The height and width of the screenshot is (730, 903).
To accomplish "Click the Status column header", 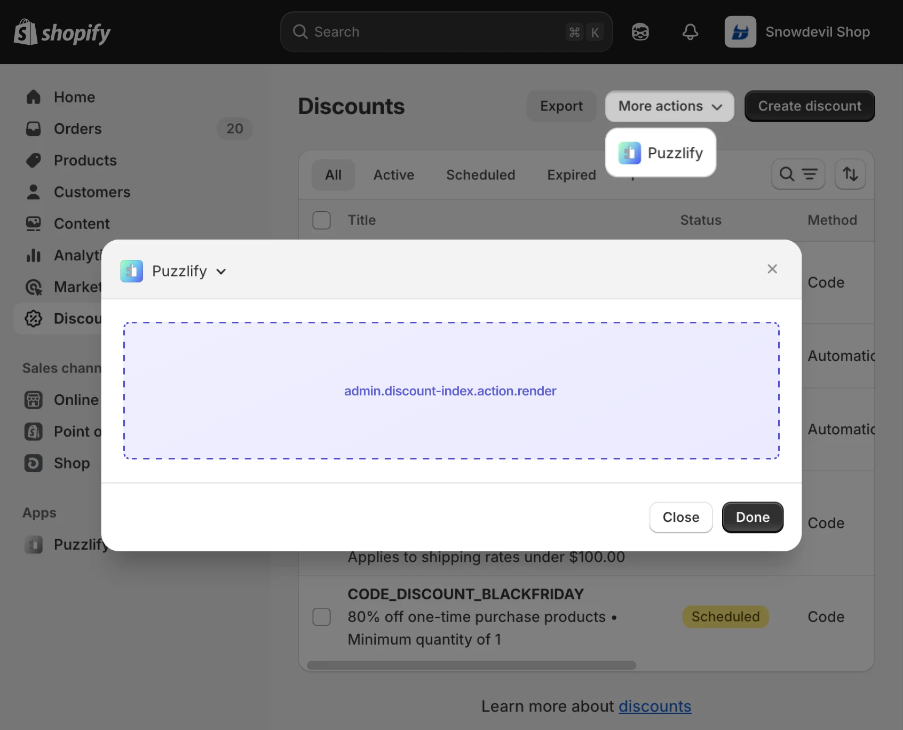I will coord(701,220).
